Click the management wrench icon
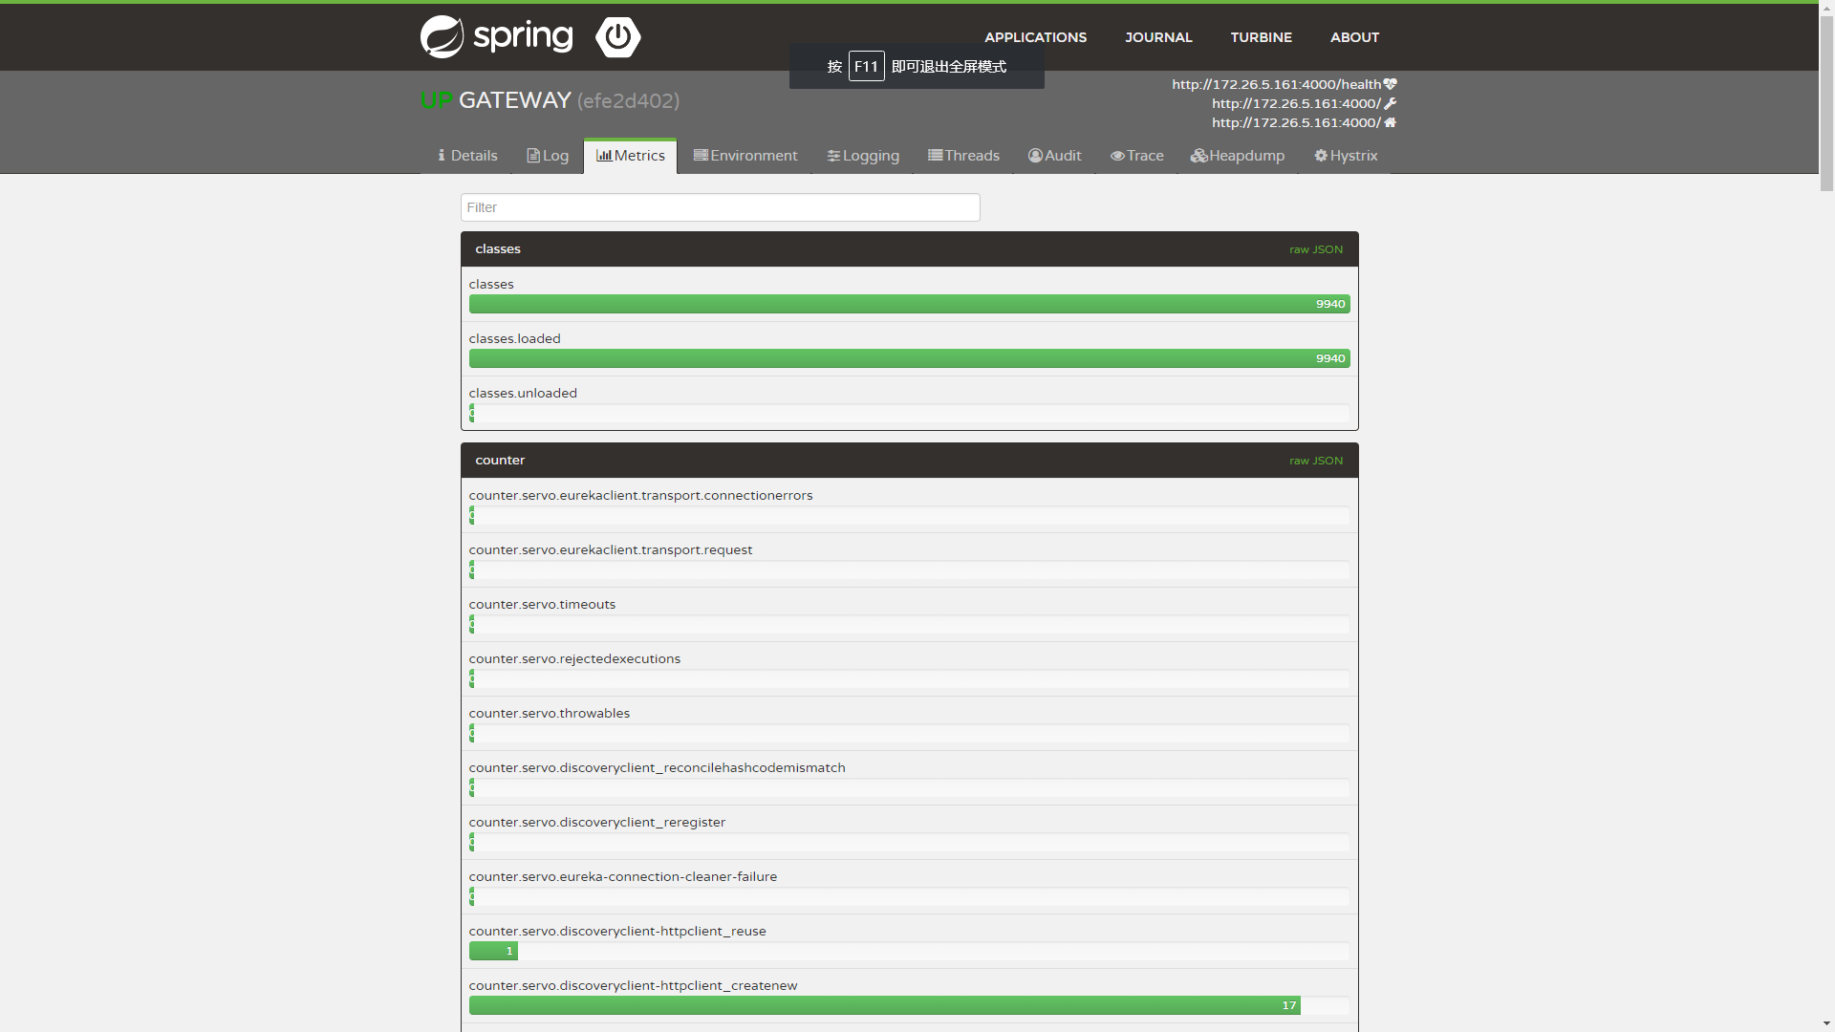Image resolution: width=1835 pixels, height=1032 pixels. coord(1391,103)
